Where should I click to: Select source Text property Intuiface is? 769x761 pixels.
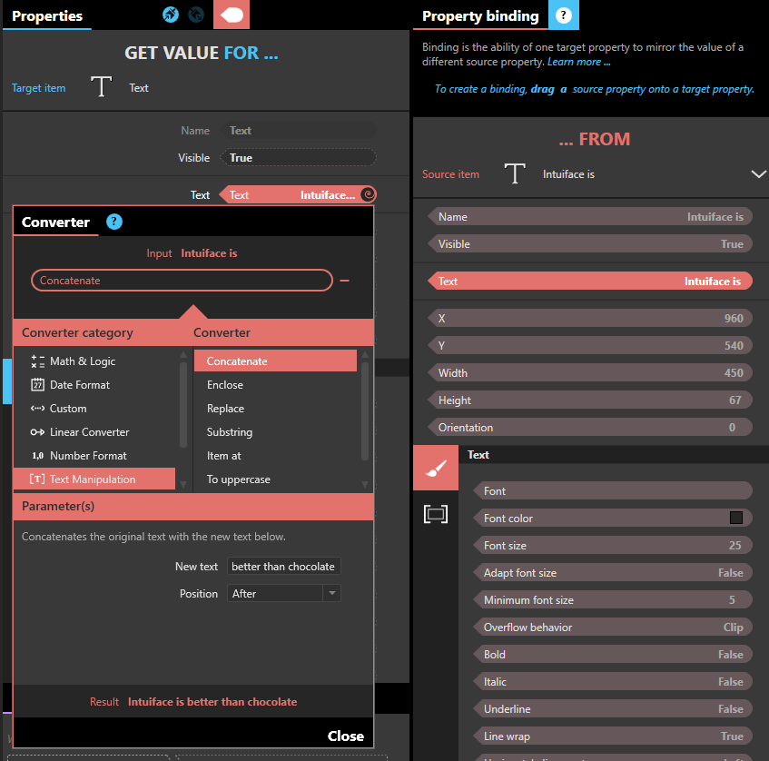click(590, 282)
